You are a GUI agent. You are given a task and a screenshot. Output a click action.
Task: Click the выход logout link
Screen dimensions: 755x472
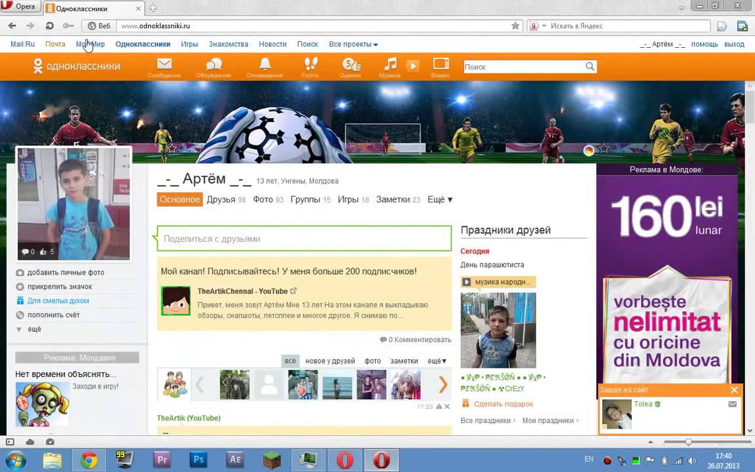point(734,44)
